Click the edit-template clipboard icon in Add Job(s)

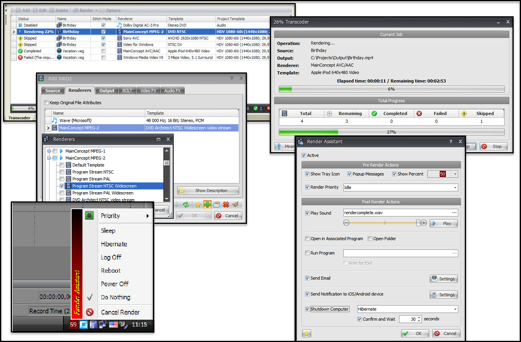coord(217,205)
